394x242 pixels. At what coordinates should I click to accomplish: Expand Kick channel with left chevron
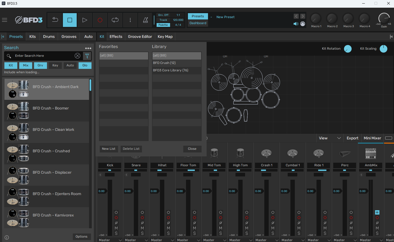click(100, 175)
